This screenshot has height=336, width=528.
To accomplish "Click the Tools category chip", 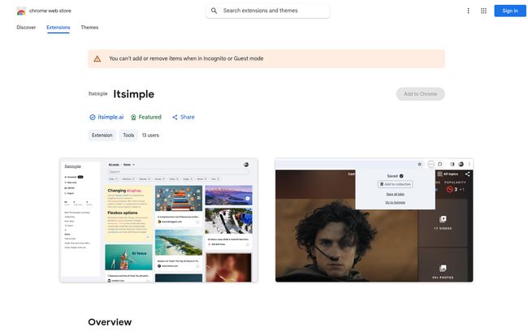I will coord(128,136).
